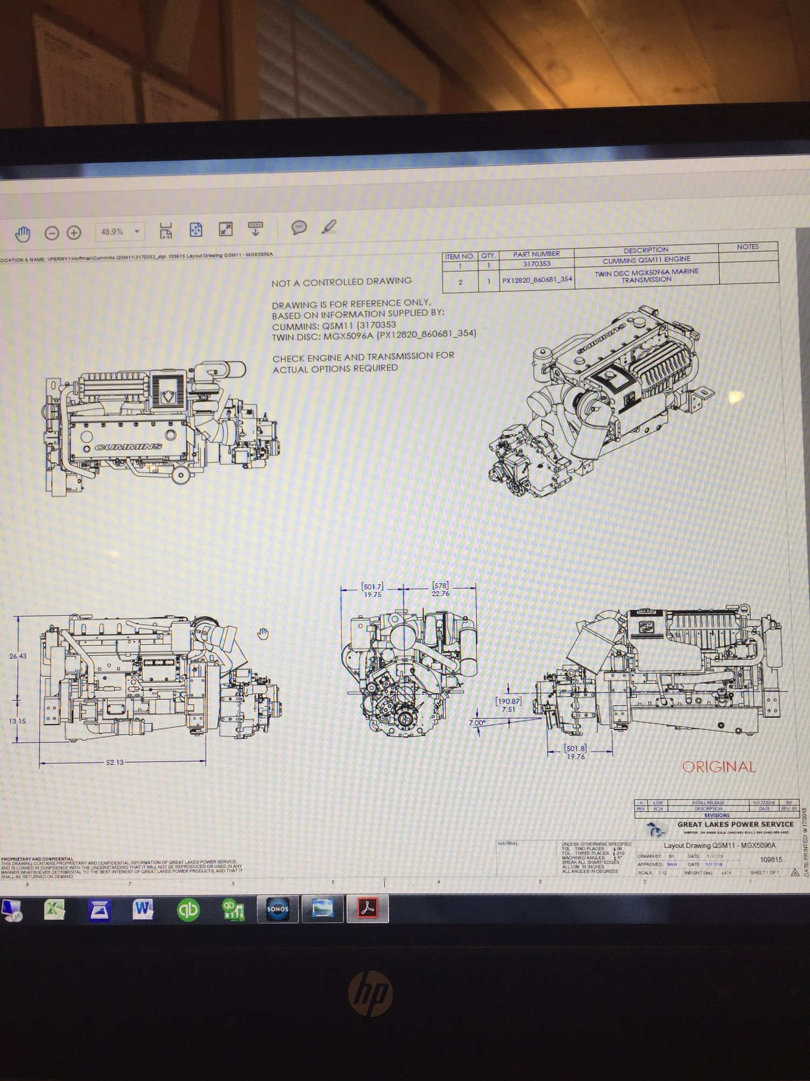Switch to Full Screen mode icon

tap(226, 229)
